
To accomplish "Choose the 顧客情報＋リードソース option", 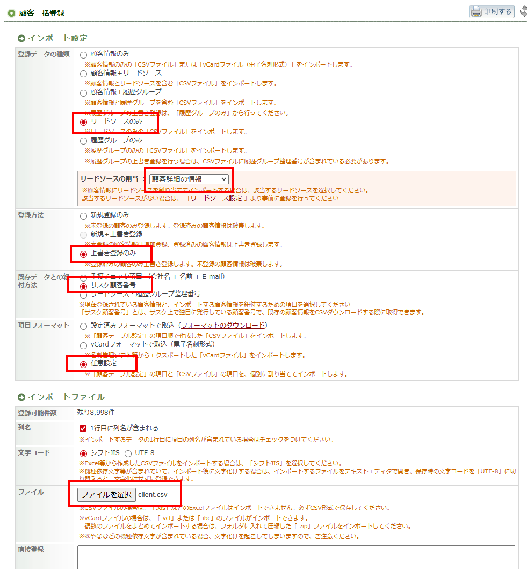I will [83, 74].
